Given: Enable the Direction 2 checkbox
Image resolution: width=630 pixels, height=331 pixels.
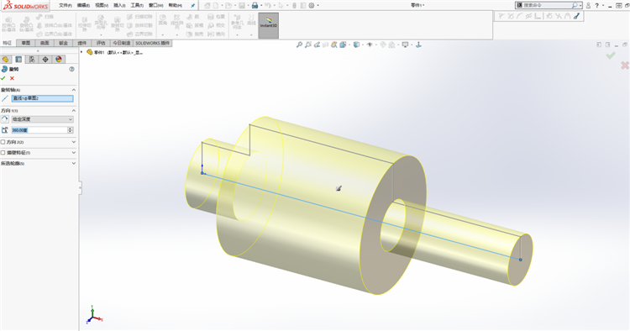Looking at the screenshot, I should pyautogui.click(x=3, y=142).
